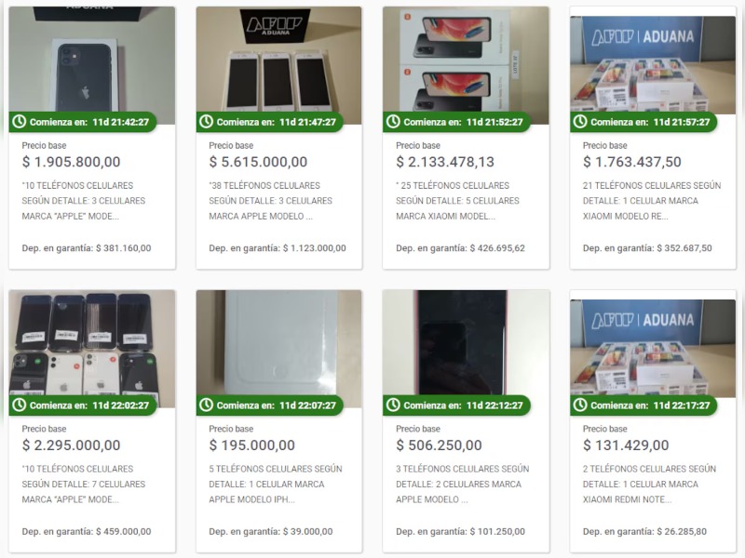Open the 21 TELÉFONOS CELULARES lot description
Viewport: 745px width, 558px height.
coord(651,201)
